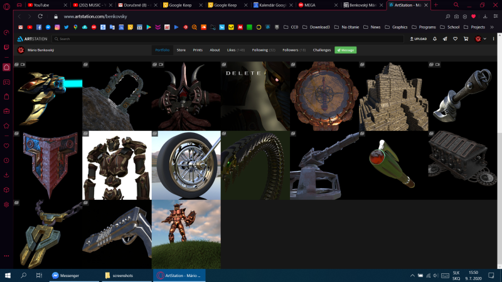Viewport: 502px width, 282px height.
Task: Click the green Message button
Action: pyautogui.click(x=346, y=50)
